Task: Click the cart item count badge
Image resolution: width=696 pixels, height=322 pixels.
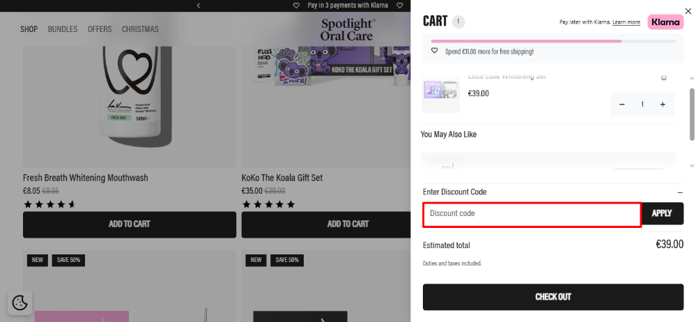Action: click(x=458, y=22)
